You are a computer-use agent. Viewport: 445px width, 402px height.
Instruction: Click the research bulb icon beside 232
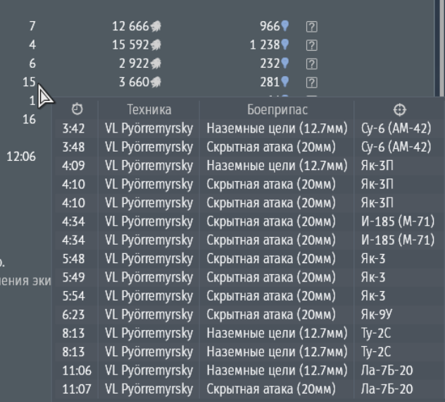285,63
